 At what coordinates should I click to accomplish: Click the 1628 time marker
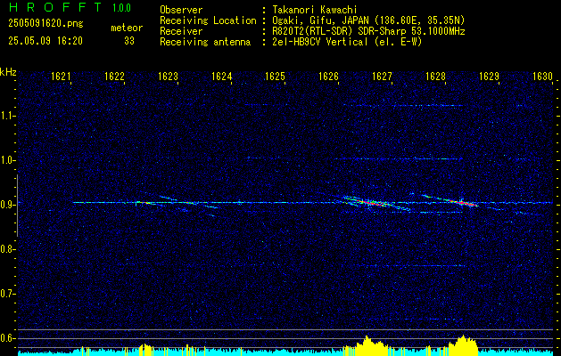click(x=435, y=77)
